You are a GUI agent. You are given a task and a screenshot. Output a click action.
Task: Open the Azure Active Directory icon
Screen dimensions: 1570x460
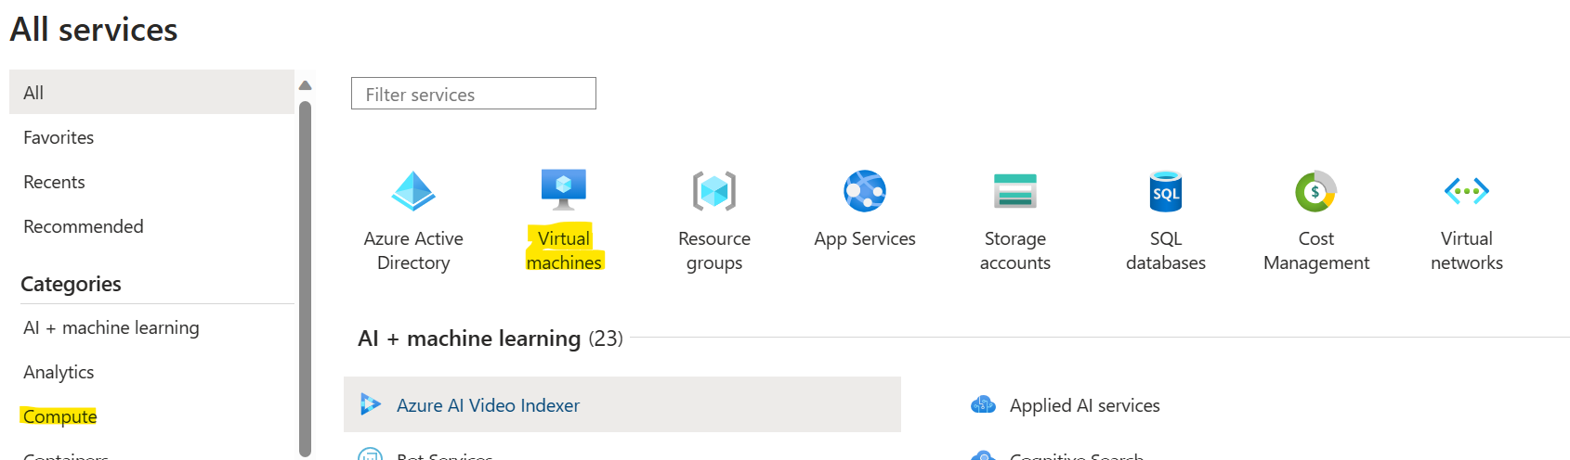(x=413, y=191)
